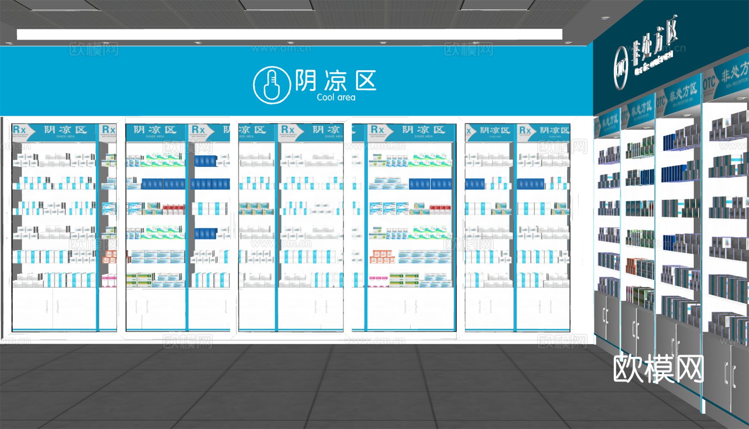The image size is (749, 429).
Task: Click the Rx label on the rightmost cool-area cabinet
Action: (525, 130)
